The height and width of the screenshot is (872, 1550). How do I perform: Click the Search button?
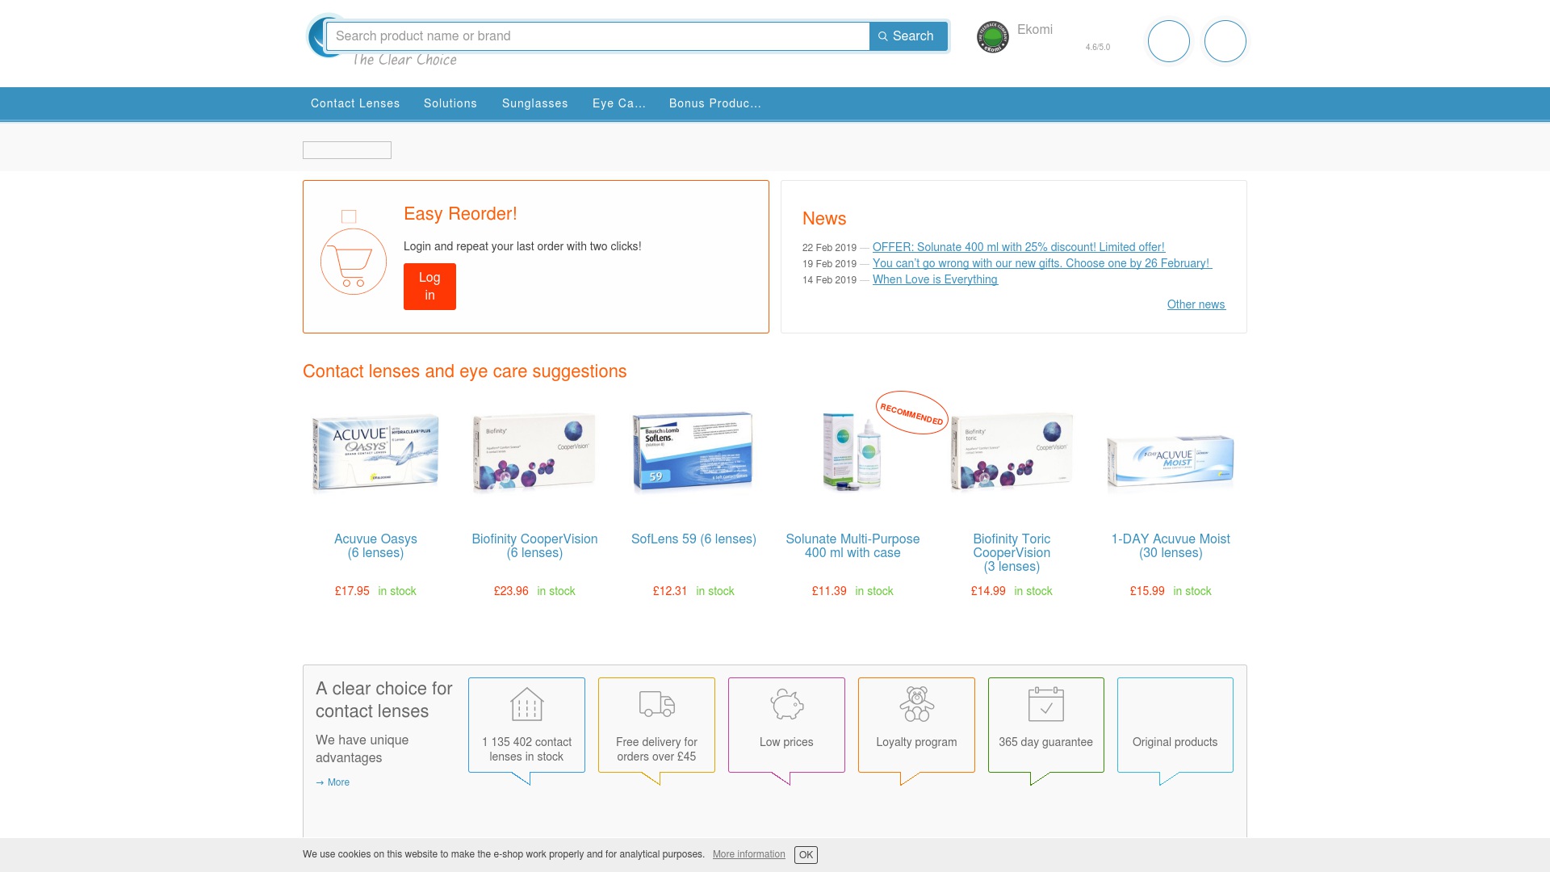[908, 36]
